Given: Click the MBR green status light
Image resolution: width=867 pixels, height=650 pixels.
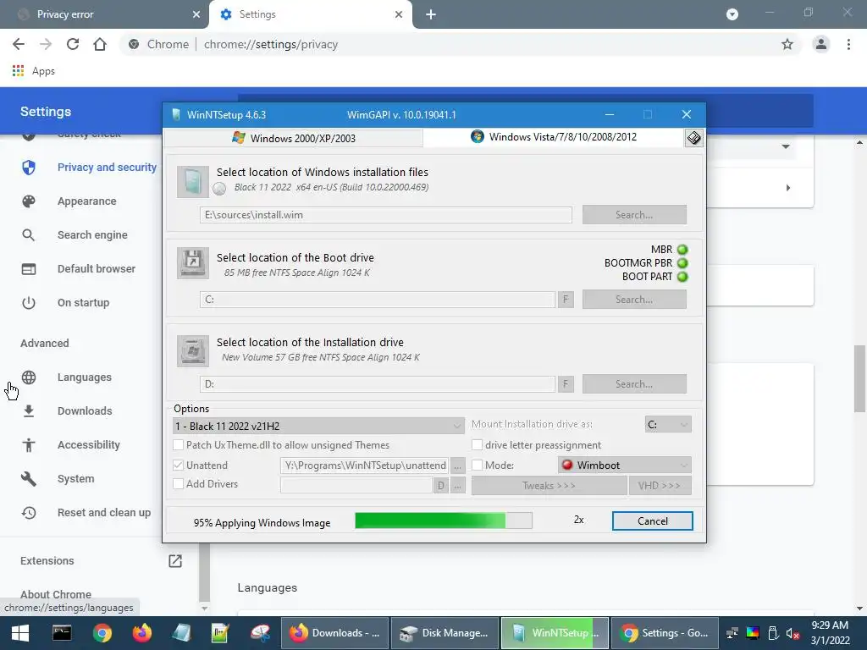Looking at the screenshot, I should (682, 250).
